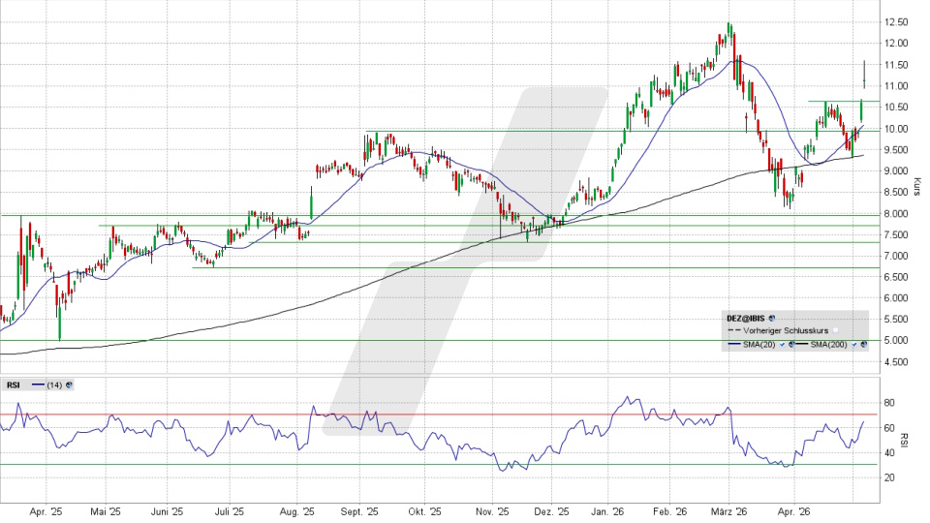This screenshot has width=930, height=523.
Task: Click the RSI panel title label
Action: click(x=13, y=385)
